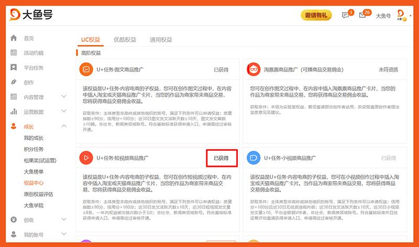Open 我的成长 submenu item
This screenshot has height=247, width=419.
(x=34, y=138)
